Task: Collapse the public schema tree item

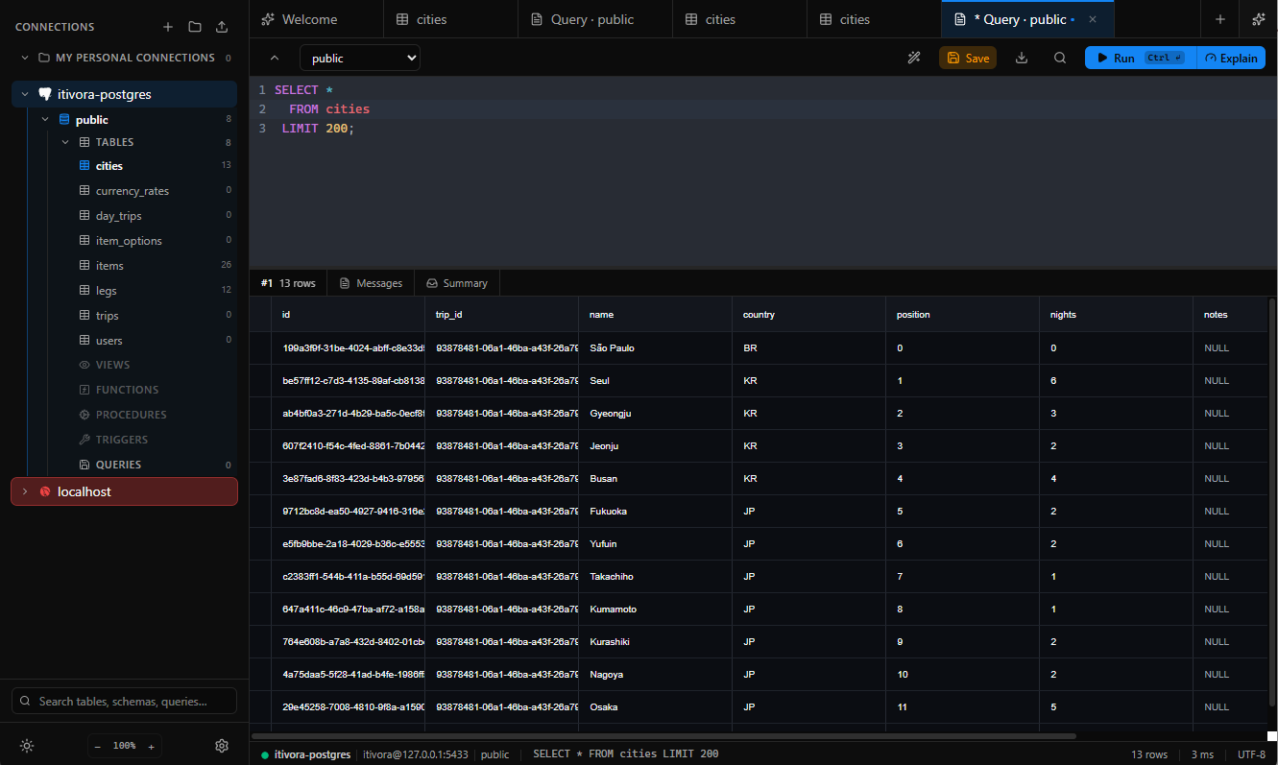Action: click(x=44, y=118)
